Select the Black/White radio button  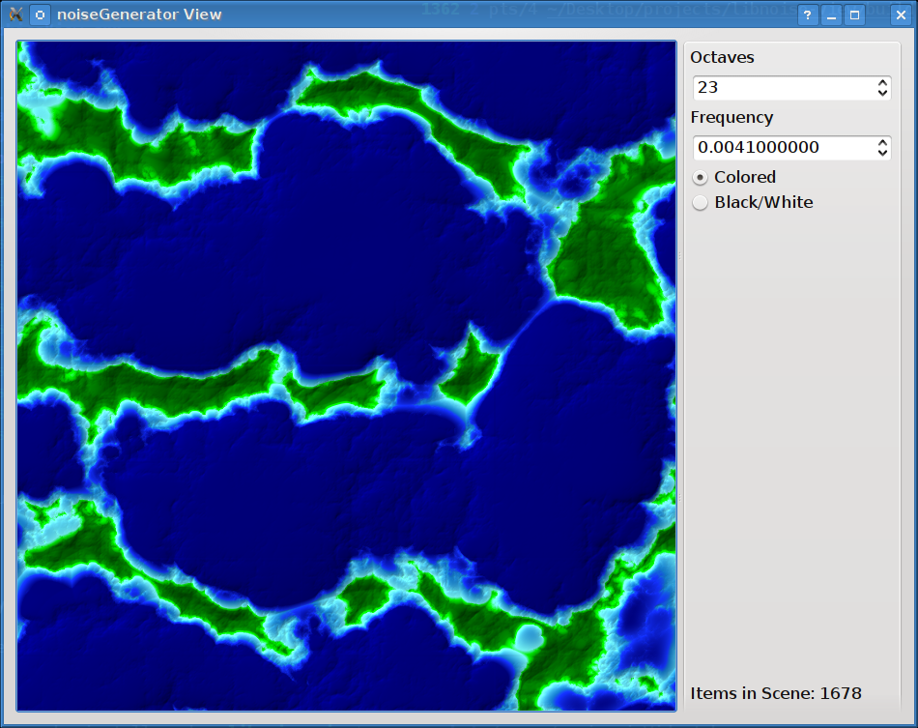701,203
